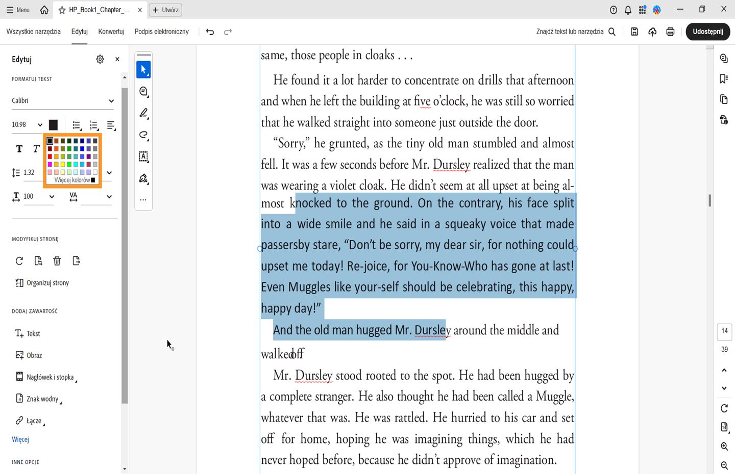Viewport: 735px width, 474px height.
Task: Switch to Wszystkie narzędzia tab
Action: (x=34, y=32)
